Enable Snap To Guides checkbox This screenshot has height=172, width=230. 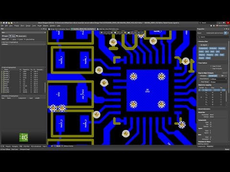[211, 68]
